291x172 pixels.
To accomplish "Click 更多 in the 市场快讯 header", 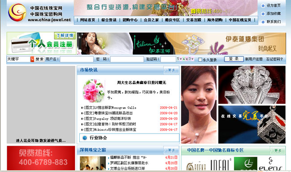I will pos(171,70).
